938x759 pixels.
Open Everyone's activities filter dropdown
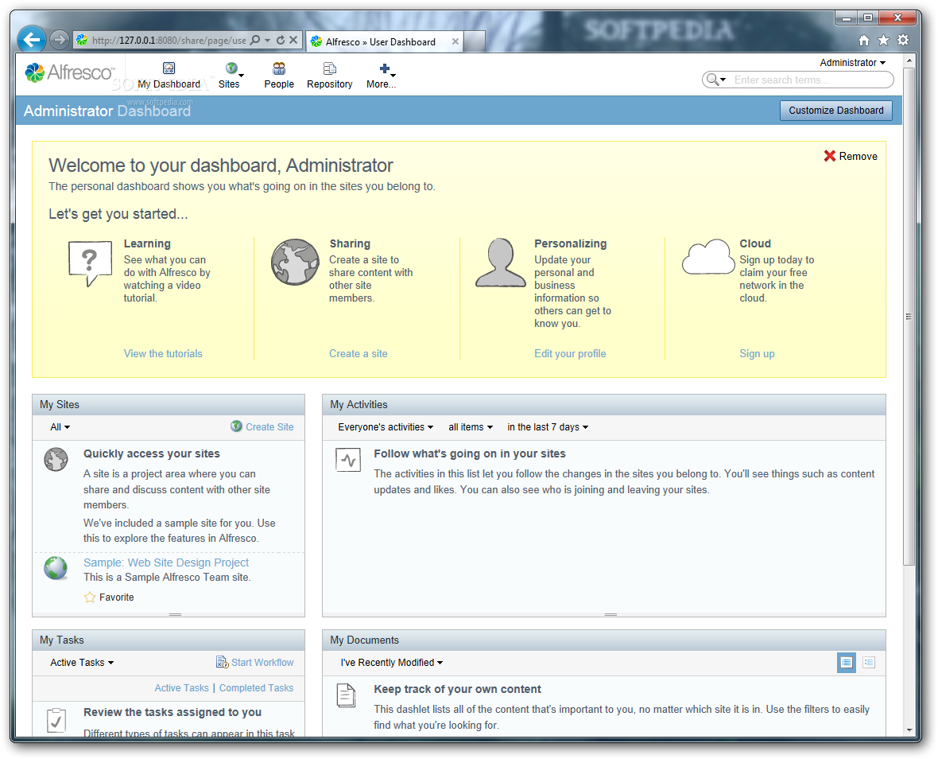pyautogui.click(x=386, y=427)
